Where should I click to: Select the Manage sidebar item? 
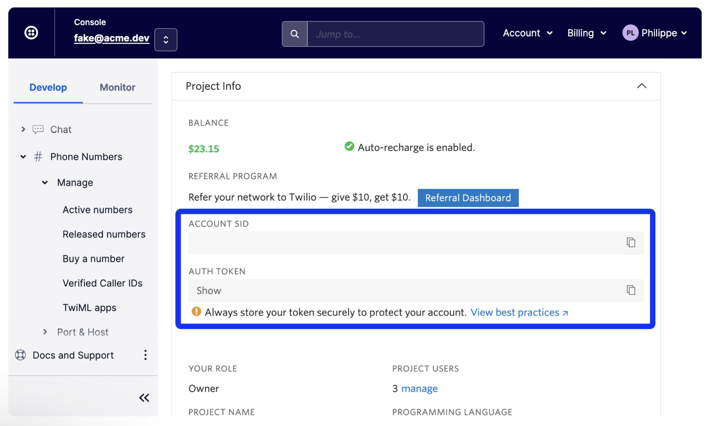click(x=75, y=183)
